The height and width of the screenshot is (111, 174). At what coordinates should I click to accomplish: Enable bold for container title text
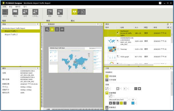click(x=111, y=103)
